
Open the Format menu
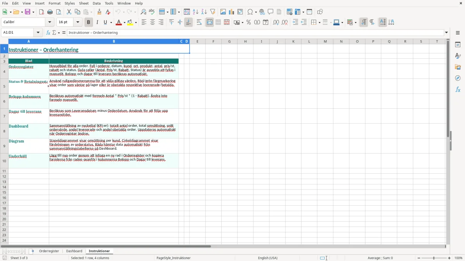[x=55, y=3]
